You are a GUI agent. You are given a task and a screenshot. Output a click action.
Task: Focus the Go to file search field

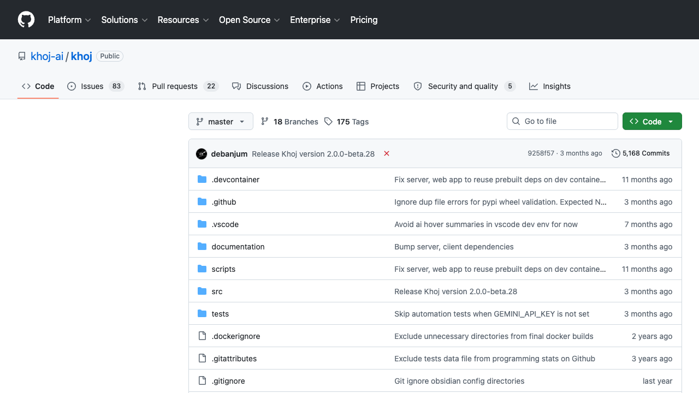click(x=562, y=121)
